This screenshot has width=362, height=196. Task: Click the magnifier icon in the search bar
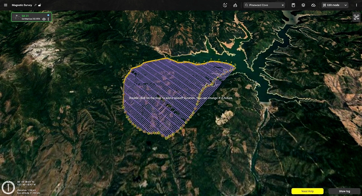[x=246, y=5]
